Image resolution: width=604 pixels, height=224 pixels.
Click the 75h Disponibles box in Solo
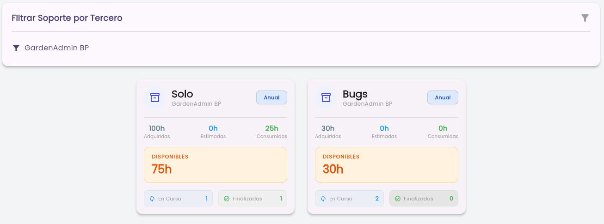point(216,165)
